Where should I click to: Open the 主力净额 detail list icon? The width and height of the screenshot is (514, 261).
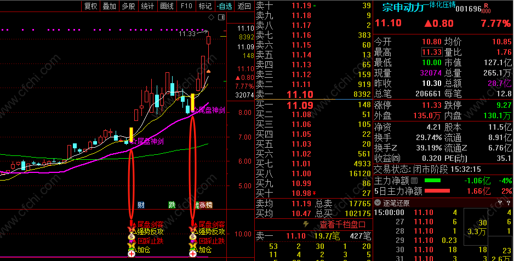[414, 181]
